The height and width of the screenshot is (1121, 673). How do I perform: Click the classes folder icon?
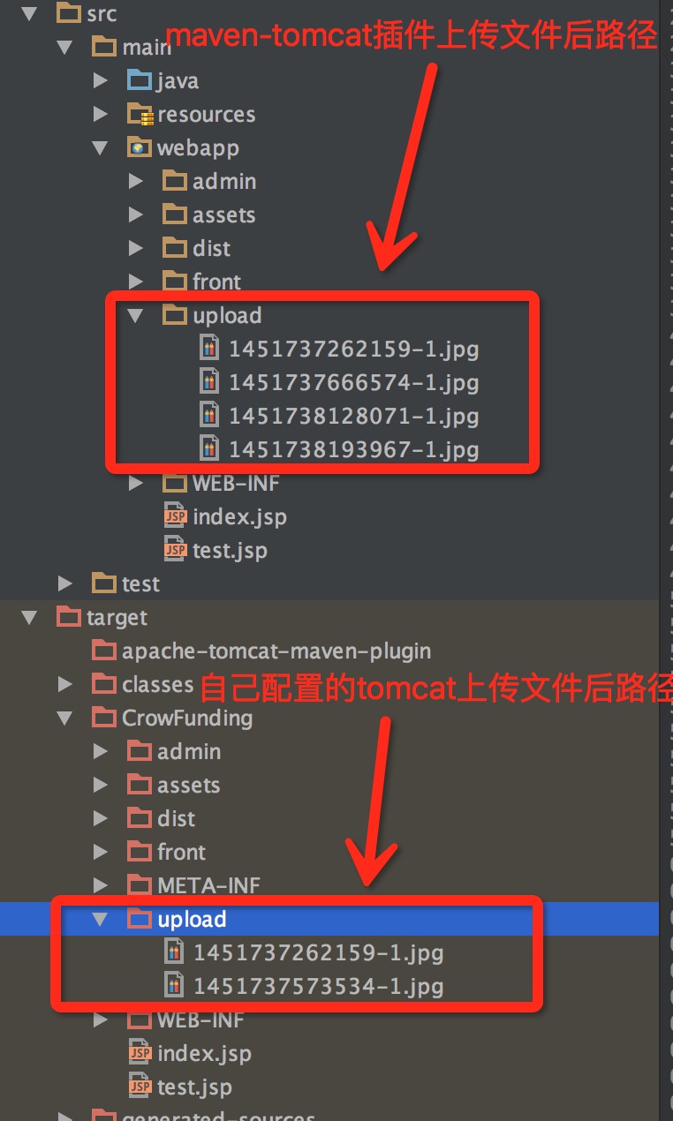pos(104,684)
